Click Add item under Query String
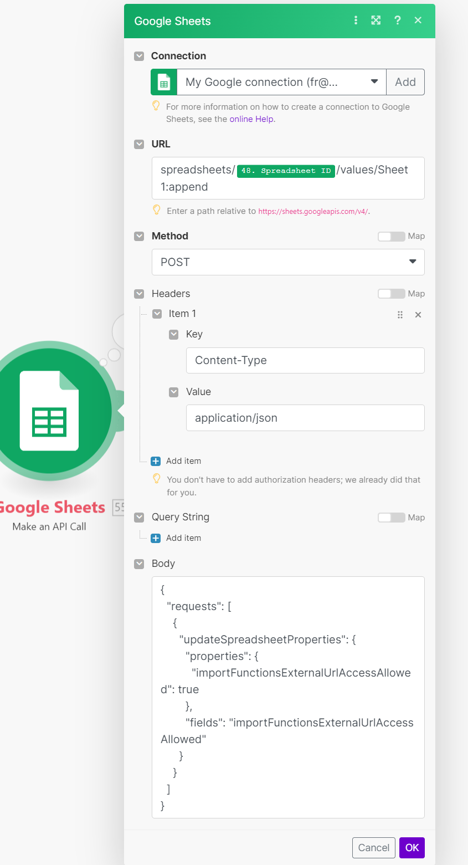 tap(183, 538)
